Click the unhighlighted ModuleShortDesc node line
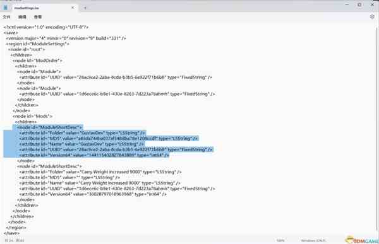The height and width of the screenshot is (244, 379). point(49,166)
